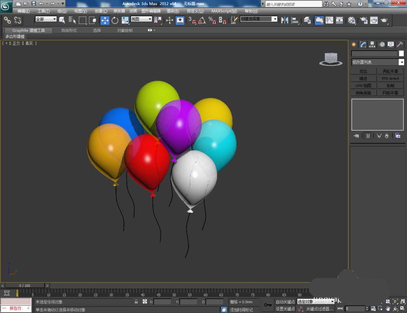The image size is (407, 313).
Task: Open the 视图 reference coordinate dropdown
Action: (x=141, y=19)
